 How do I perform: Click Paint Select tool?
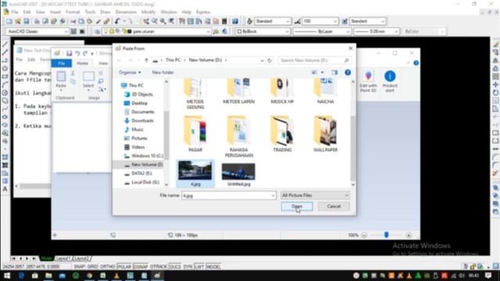(x=88, y=80)
